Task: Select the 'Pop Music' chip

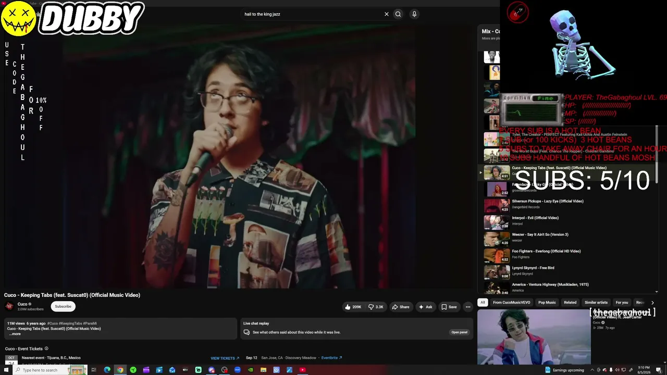Action: (x=547, y=302)
